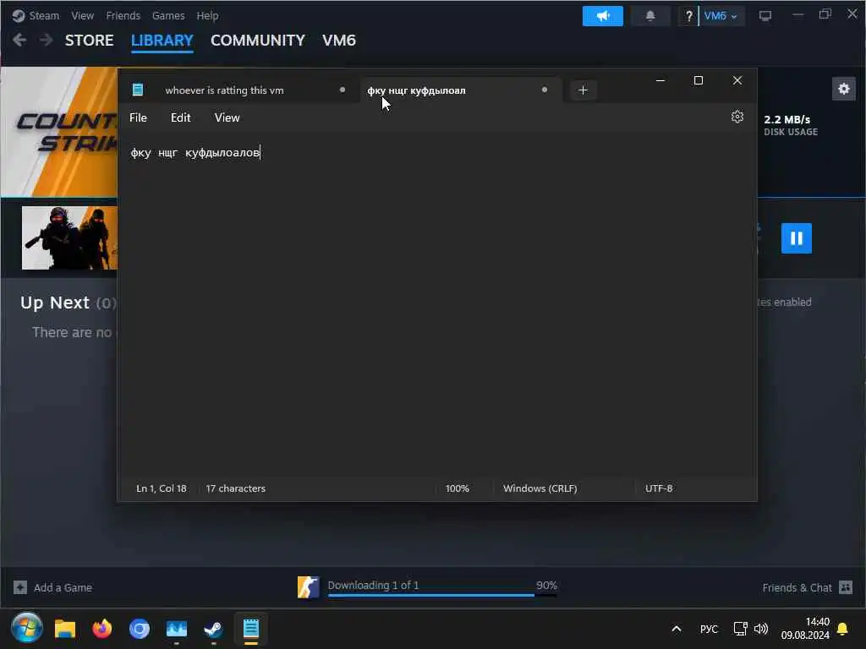Click the Steam help question mark
The height and width of the screenshot is (649, 866).
coord(688,16)
